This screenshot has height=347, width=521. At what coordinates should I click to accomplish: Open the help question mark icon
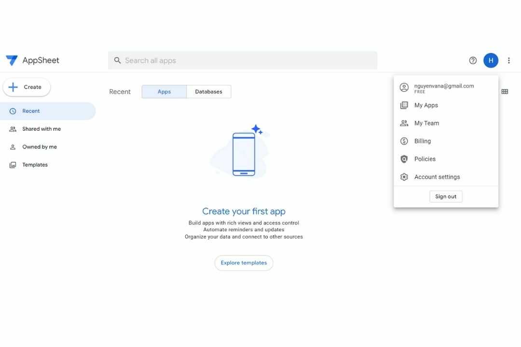click(x=473, y=60)
